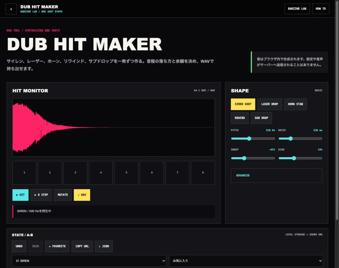Adjust the PITCH slider
Image resolution: width=339 pixels, height=268 pixels.
tap(253, 138)
